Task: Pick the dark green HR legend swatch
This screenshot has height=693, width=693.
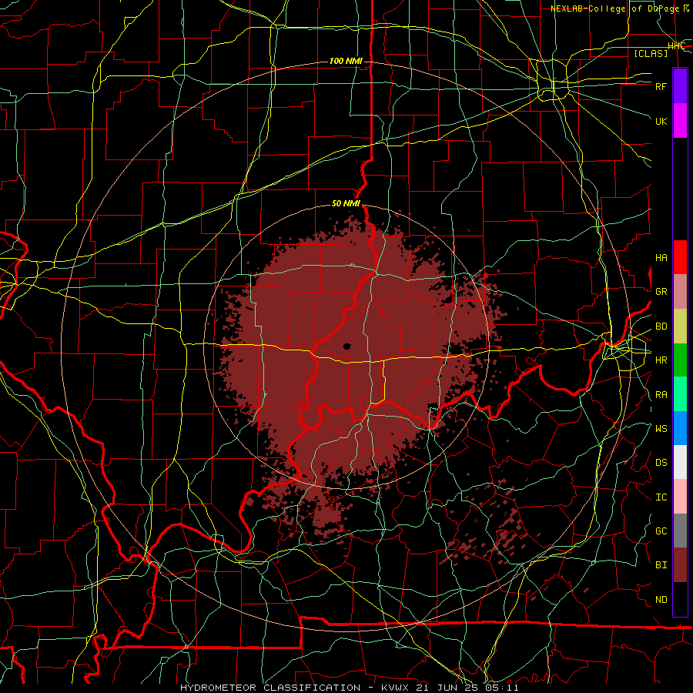Action: (x=680, y=360)
